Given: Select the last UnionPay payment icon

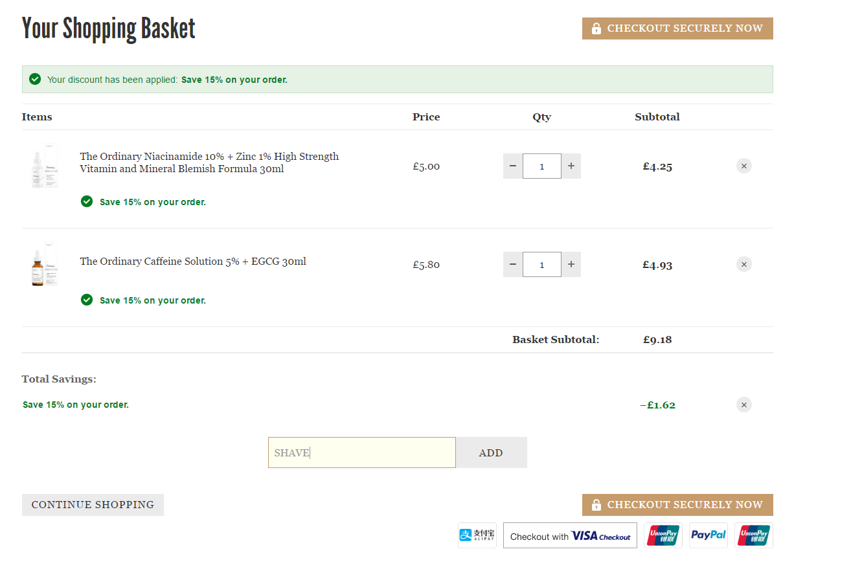Looking at the screenshot, I should coord(754,535).
